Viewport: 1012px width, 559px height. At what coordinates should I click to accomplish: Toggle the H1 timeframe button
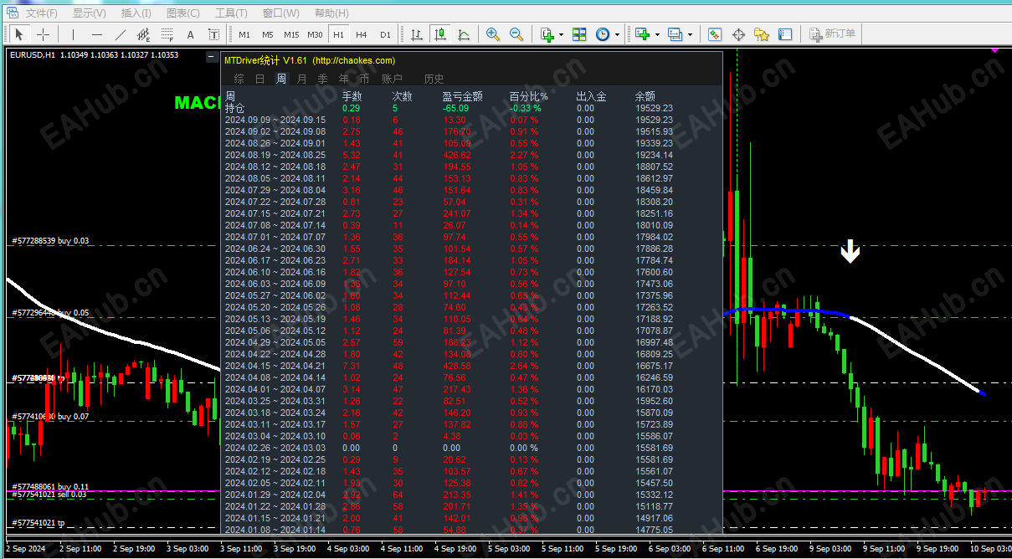click(338, 34)
